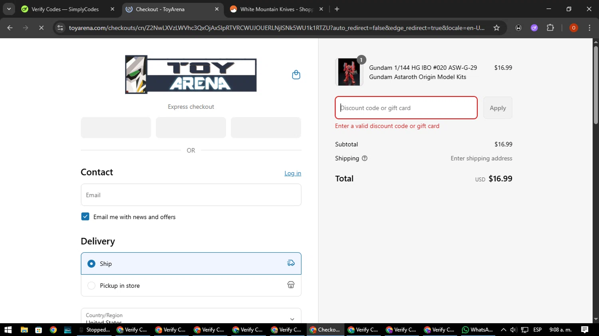Viewport: 599px width, 336px height.
Task: Click the Email input field
Action: pyautogui.click(x=191, y=195)
